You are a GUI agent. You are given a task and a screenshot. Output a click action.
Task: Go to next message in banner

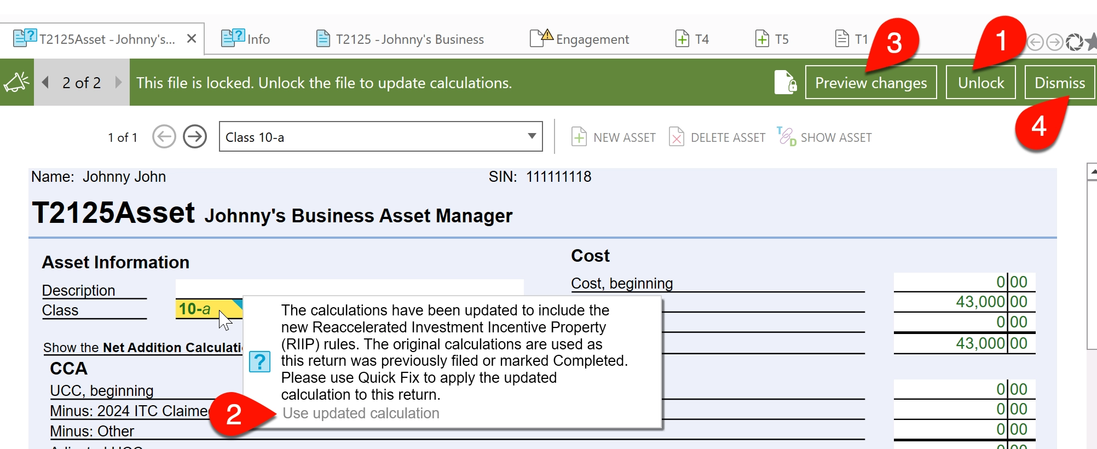[x=118, y=83]
